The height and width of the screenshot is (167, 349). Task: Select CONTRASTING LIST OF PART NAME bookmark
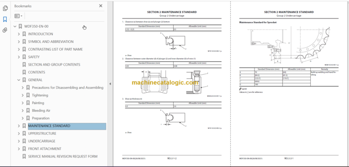click(55, 49)
